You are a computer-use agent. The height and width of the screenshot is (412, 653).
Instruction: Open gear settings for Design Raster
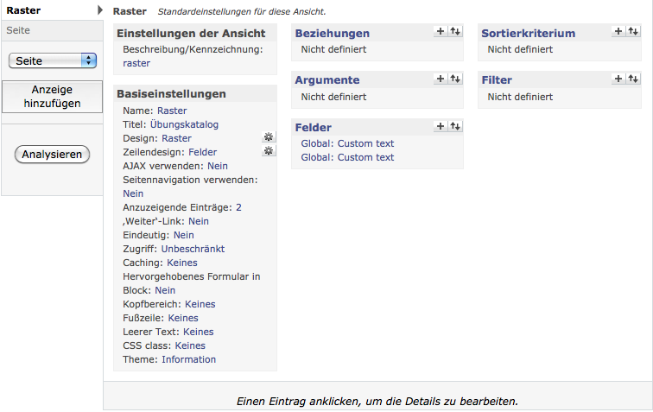[x=269, y=137]
